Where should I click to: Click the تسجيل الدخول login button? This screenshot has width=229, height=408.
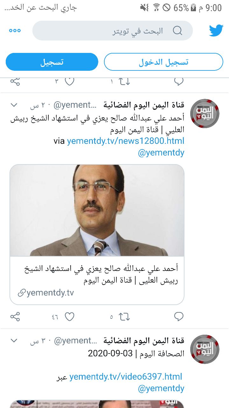click(x=163, y=62)
